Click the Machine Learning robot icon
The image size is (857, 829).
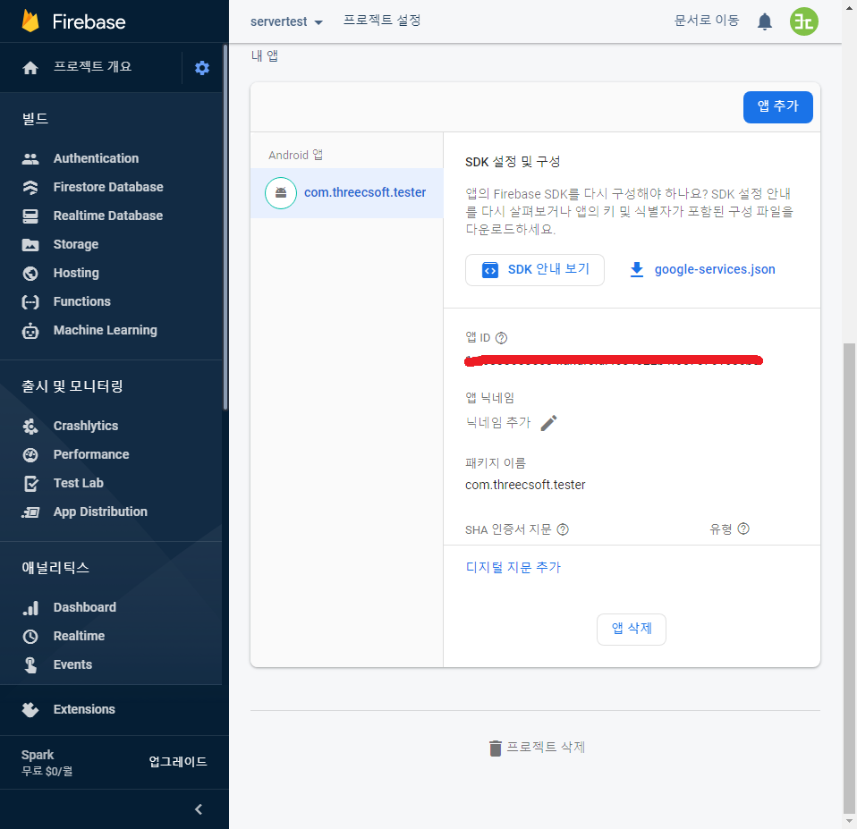click(30, 331)
